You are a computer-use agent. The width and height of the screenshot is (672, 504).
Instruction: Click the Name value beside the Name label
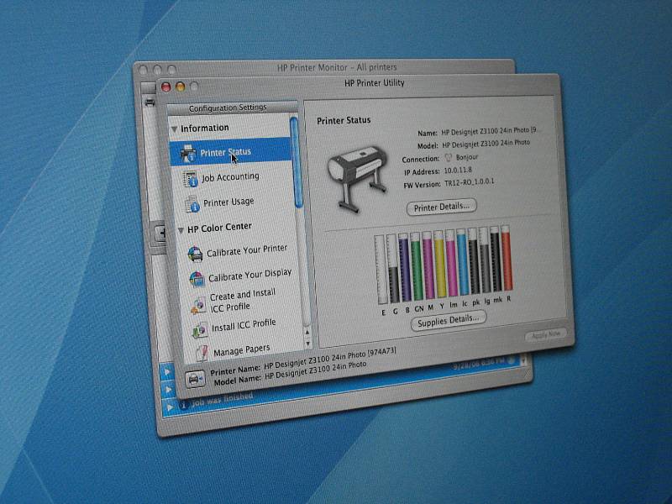point(489,131)
